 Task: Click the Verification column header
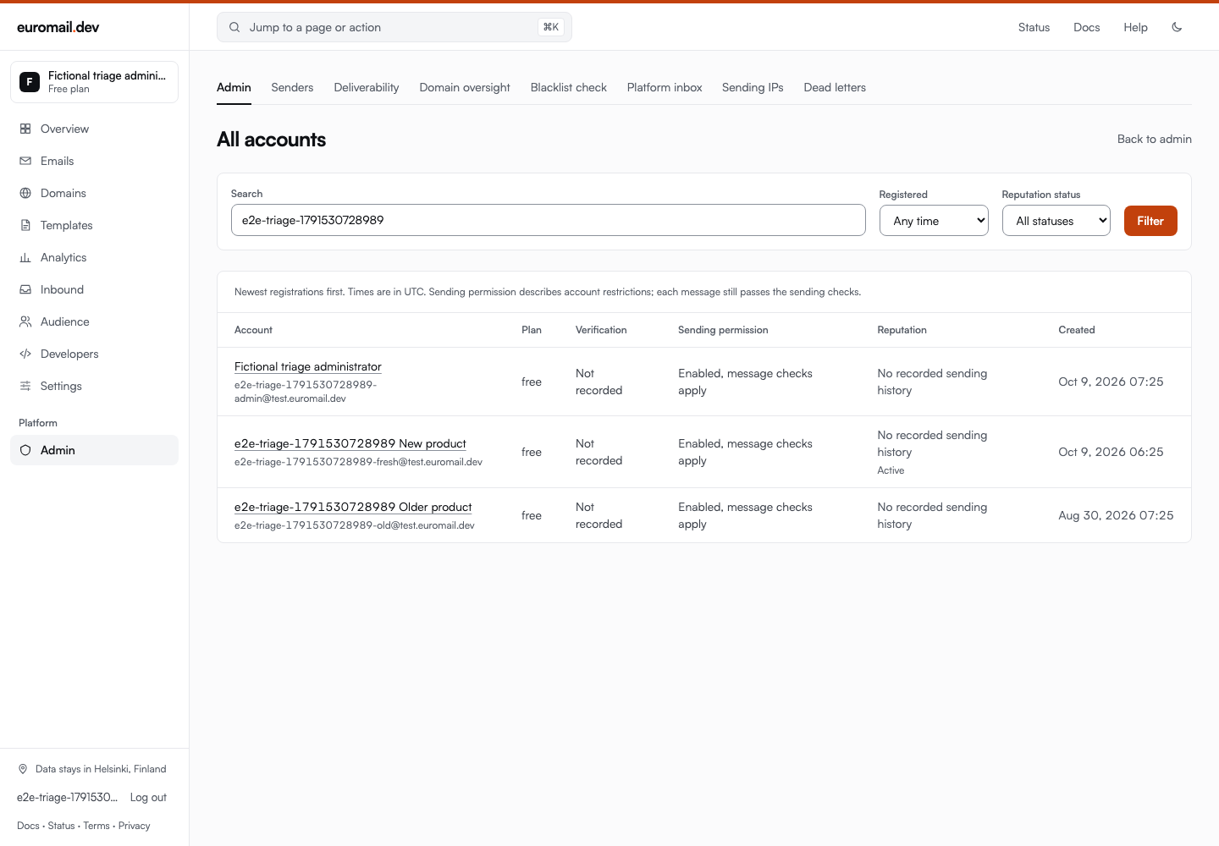pyautogui.click(x=601, y=330)
